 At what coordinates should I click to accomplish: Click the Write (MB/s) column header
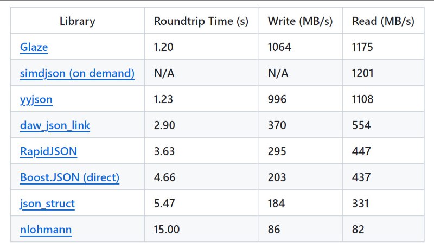click(300, 21)
